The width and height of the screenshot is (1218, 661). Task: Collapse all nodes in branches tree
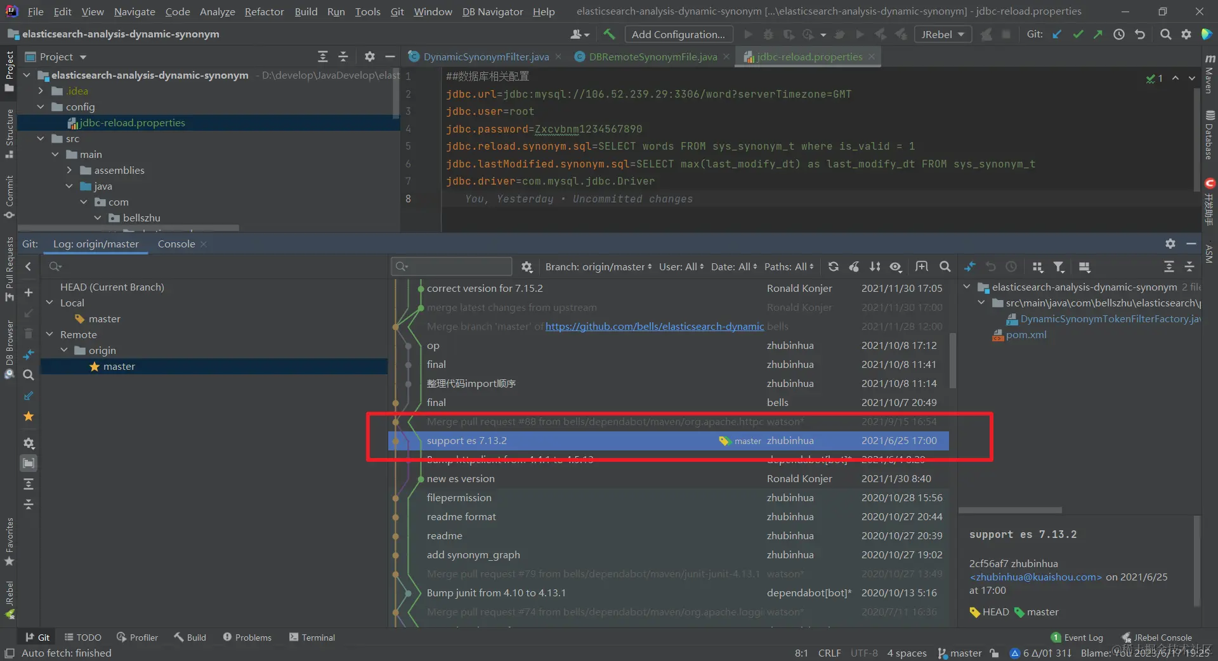(29, 504)
